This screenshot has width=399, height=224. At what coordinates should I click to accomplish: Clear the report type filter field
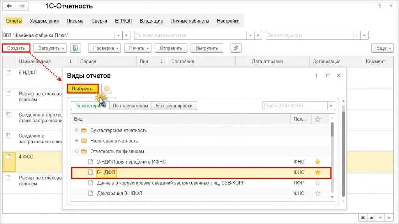258,35
